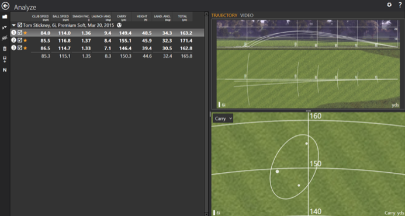The width and height of the screenshot is (405, 216).
Task: Click the folder icon in left sidebar
Action: [5, 17]
